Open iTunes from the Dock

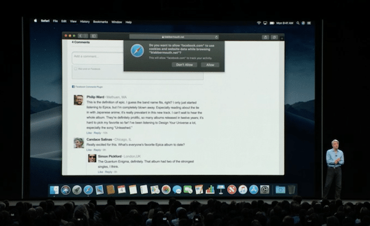coord(243,190)
